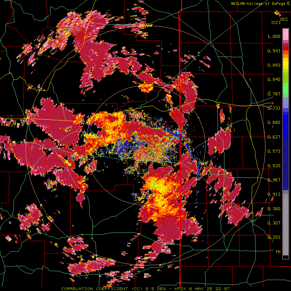Click the 0.413 color scale value
This screenshot has height=291, width=291.
(274, 194)
